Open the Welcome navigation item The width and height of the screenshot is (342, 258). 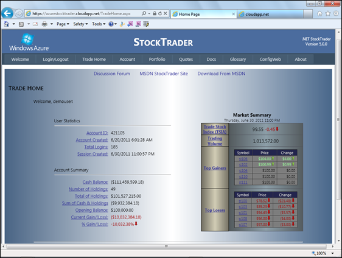click(20, 59)
